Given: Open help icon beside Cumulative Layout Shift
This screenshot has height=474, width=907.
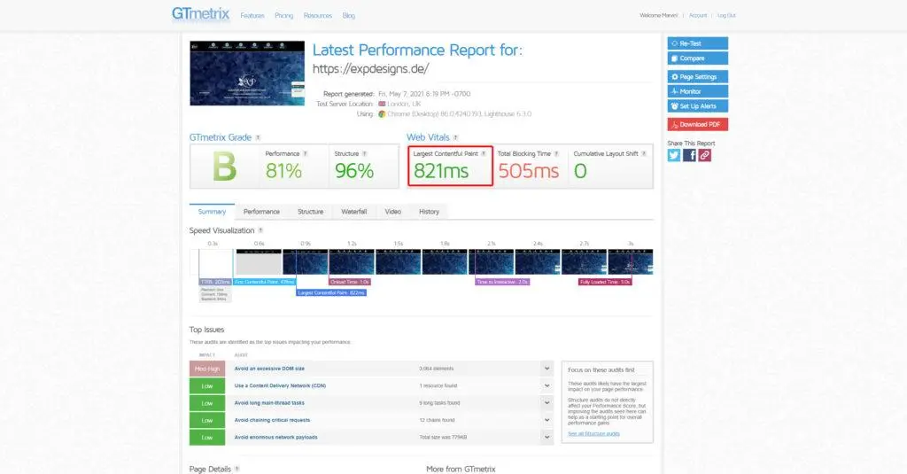Looking at the screenshot, I should tap(644, 154).
